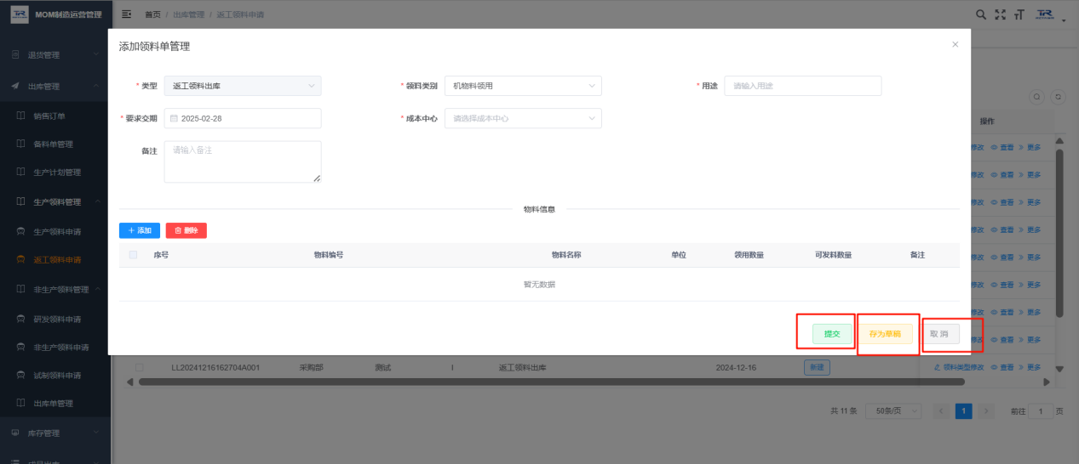
Task: Click the table's vertical scrollbar
Action: (x=1059, y=234)
